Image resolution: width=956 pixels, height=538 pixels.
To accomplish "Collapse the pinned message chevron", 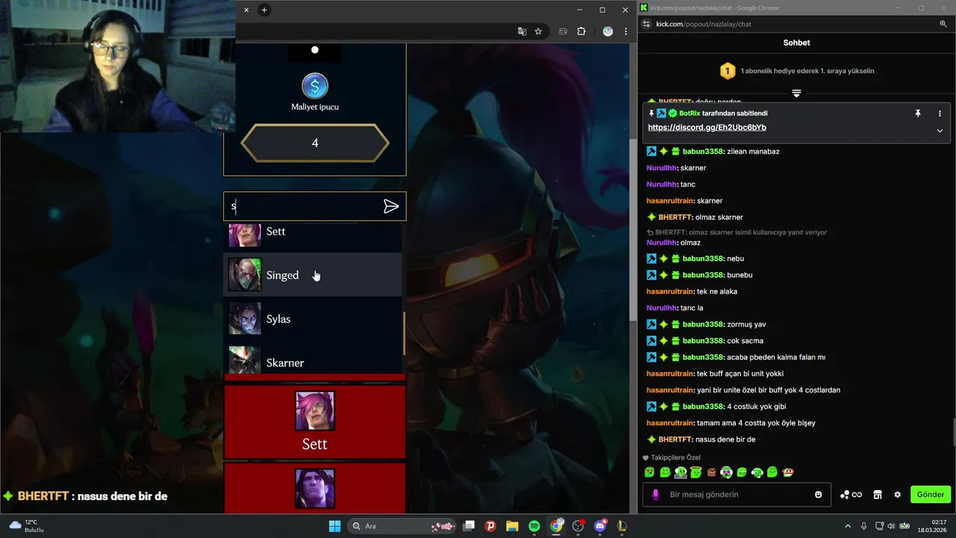I will pos(940,130).
